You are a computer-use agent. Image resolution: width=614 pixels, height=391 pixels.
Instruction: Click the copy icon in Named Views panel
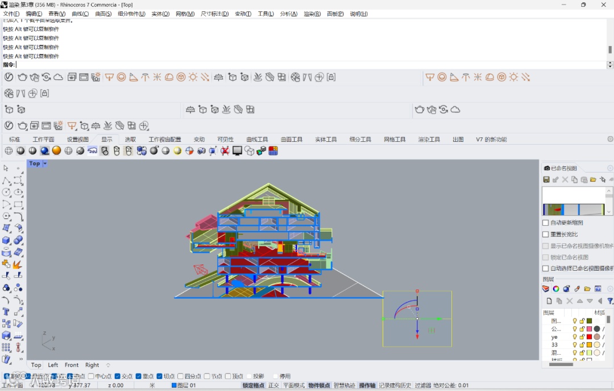click(x=574, y=179)
